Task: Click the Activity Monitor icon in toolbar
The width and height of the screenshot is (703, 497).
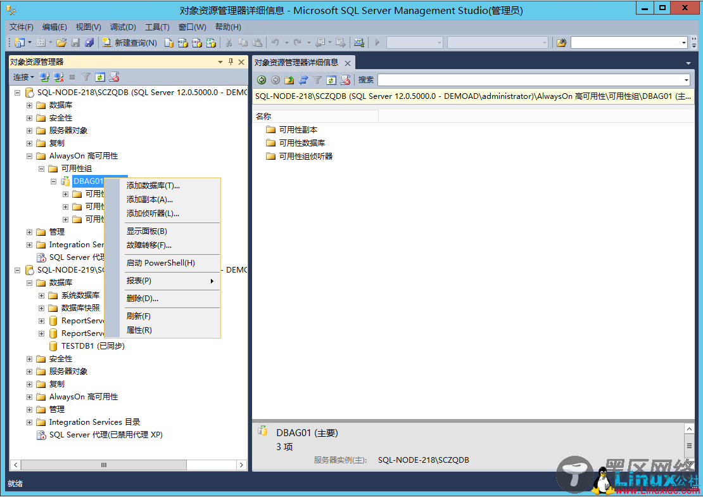Action: click(x=358, y=42)
